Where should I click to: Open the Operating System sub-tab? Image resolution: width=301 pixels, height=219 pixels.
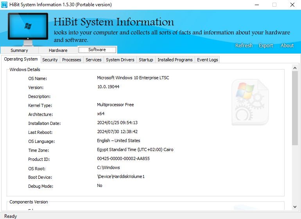tap(21, 59)
